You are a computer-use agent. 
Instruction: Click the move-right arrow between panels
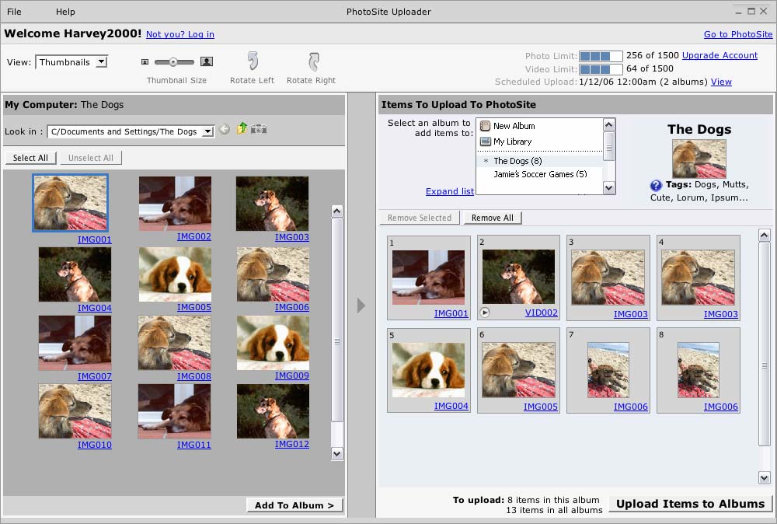tap(361, 306)
